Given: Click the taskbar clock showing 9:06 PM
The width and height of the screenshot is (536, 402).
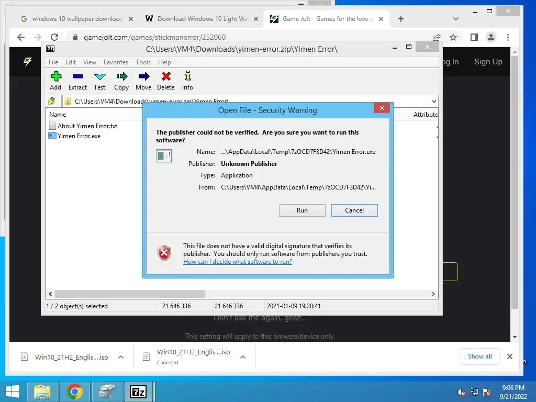Looking at the screenshot, I should 513,392.
